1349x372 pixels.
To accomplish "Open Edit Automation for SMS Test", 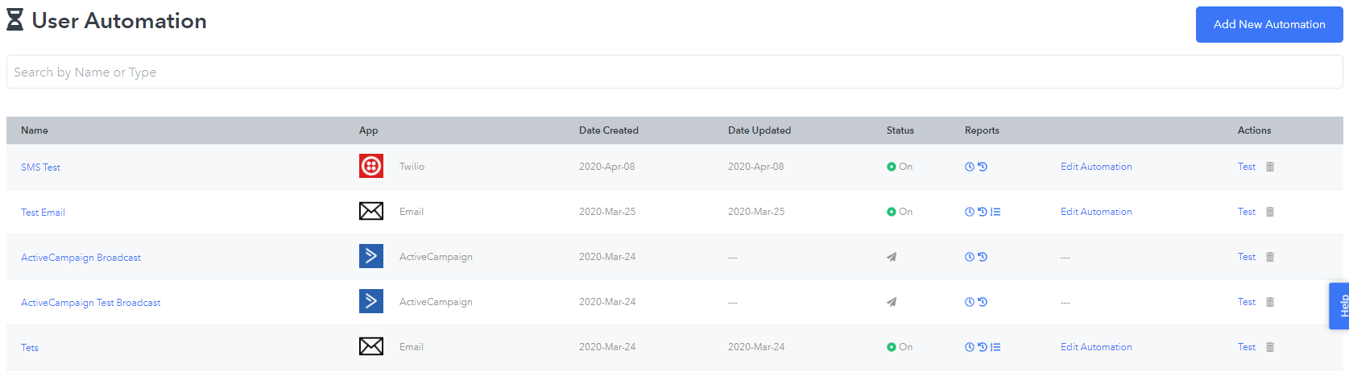I will [x=1096, y=167].
